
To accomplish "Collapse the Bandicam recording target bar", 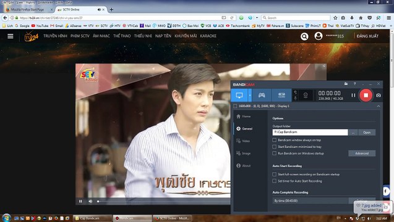I will [x=379, y=106].
